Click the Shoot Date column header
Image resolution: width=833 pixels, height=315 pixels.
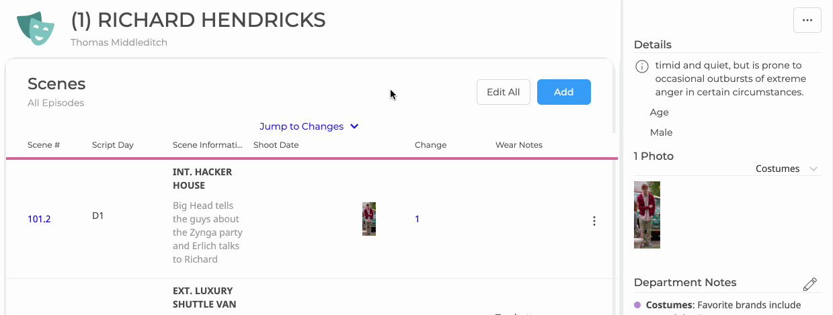(276, 145)
